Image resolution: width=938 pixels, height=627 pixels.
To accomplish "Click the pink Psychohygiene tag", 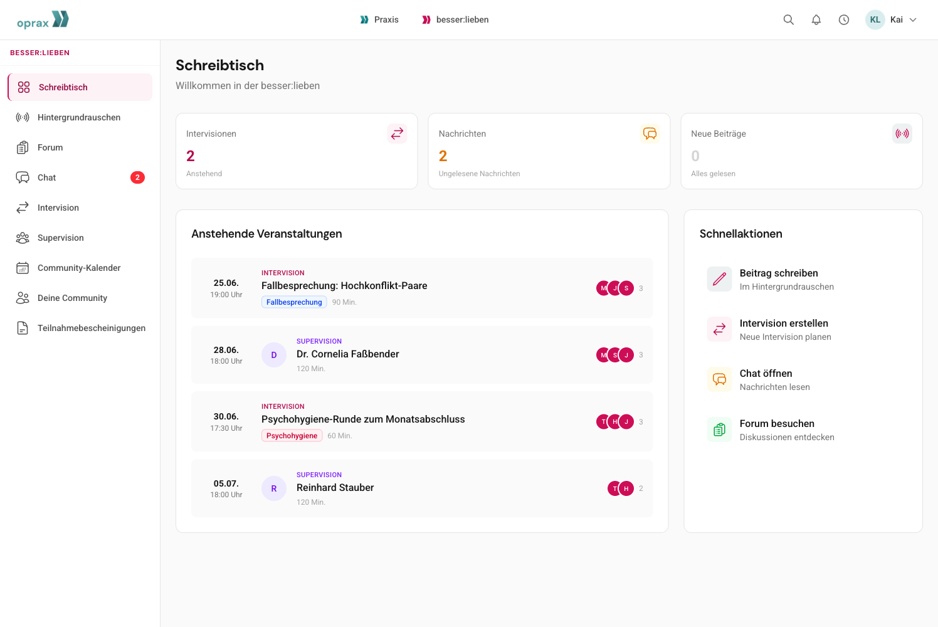I will (x=292, y=436).
